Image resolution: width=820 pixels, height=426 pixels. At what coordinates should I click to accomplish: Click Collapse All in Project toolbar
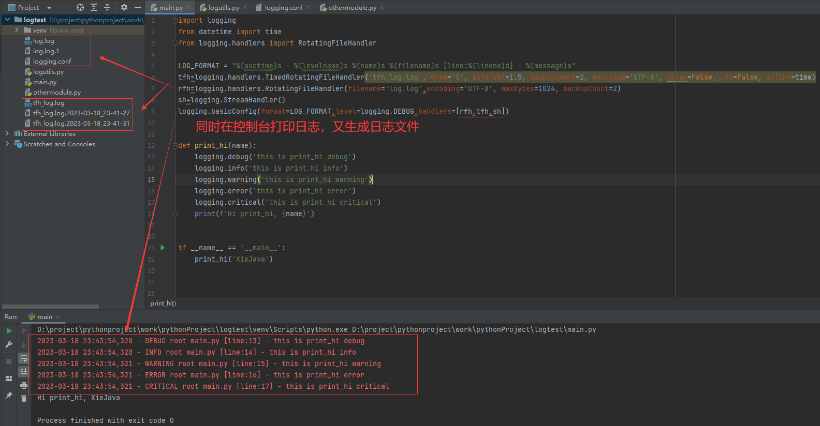tap(107, 7)
